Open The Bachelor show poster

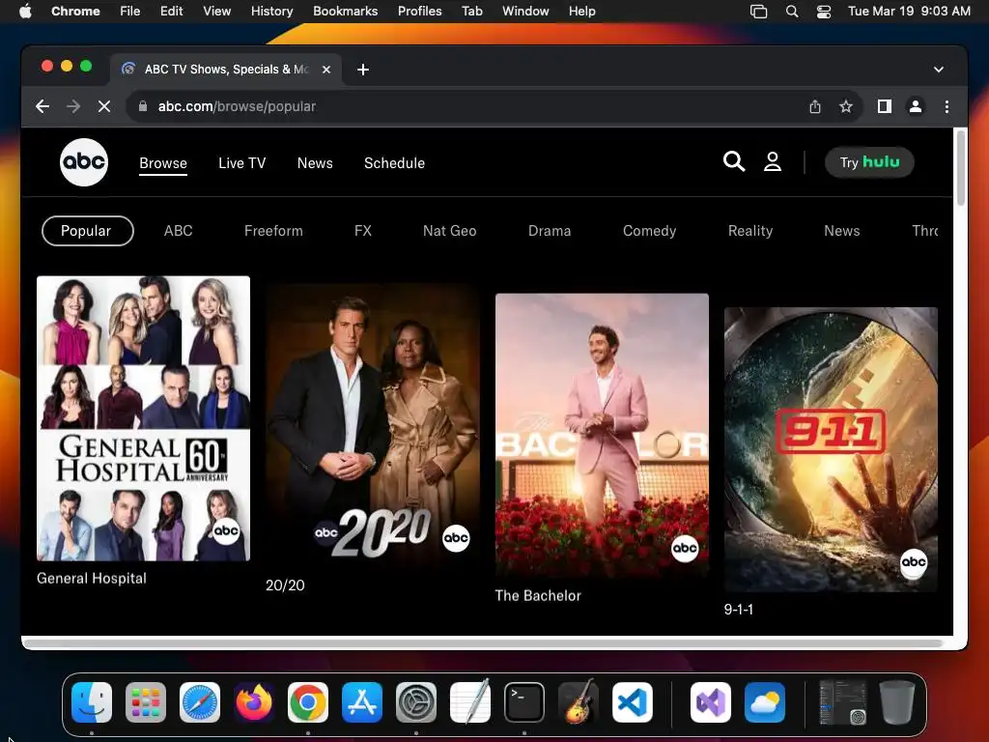(x=602, y=436)
